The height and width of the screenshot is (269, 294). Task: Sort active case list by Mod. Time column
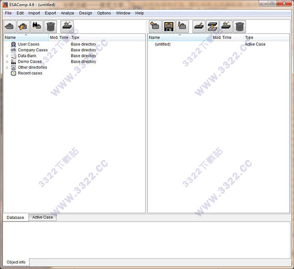[228, 38]
